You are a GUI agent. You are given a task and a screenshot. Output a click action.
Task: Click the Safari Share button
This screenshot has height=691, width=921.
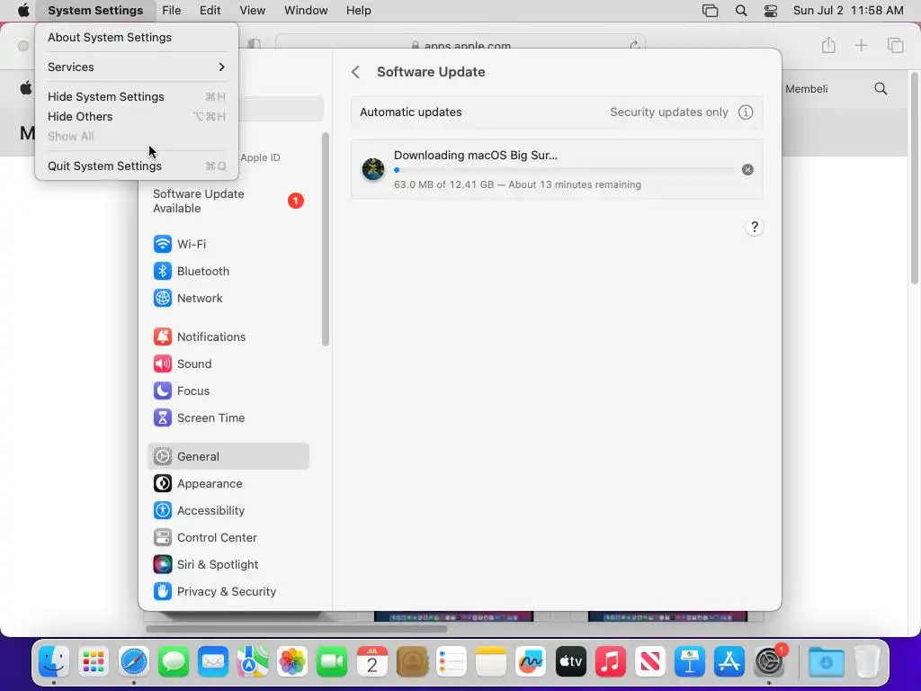828,45
